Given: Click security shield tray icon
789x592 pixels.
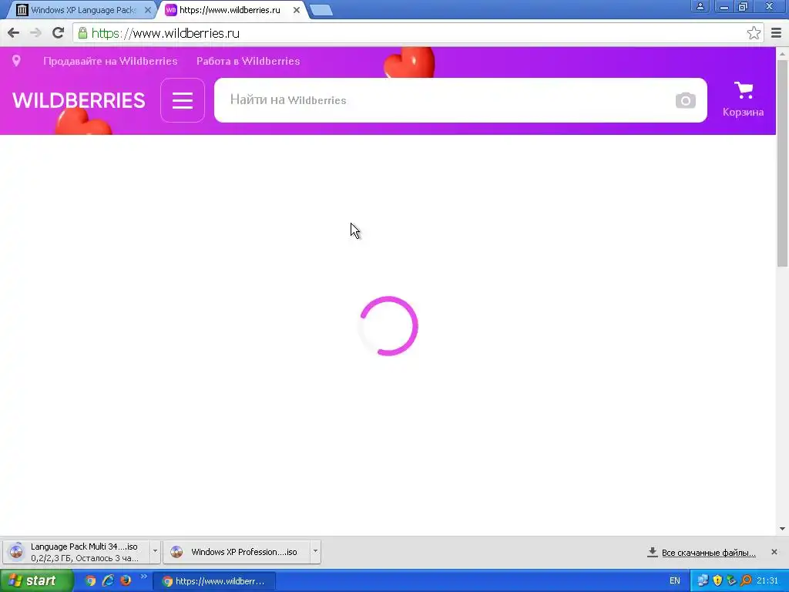Looking at the screenshot, I should pos(717,580).
